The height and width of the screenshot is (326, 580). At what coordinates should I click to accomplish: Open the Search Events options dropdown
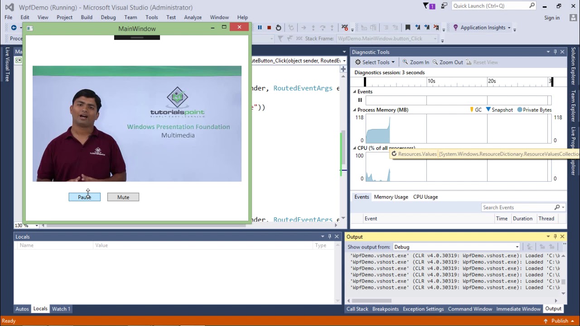[x=563, y=207]
